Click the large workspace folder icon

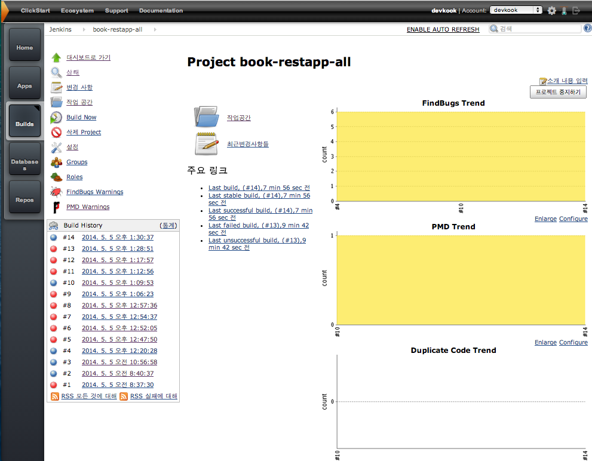(206, 116)
